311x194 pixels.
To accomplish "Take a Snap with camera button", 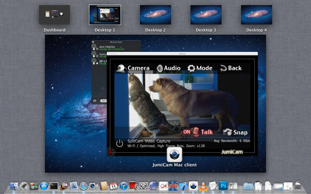I will click(x=235, y=132).
